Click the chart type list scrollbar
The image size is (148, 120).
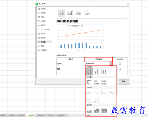tap(117, 80)
